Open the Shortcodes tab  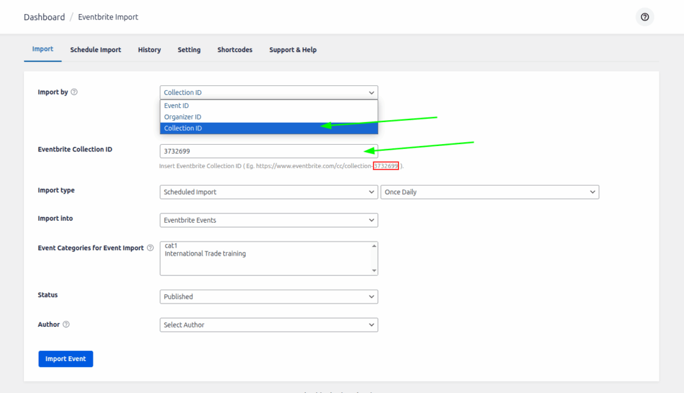point(234,50)
